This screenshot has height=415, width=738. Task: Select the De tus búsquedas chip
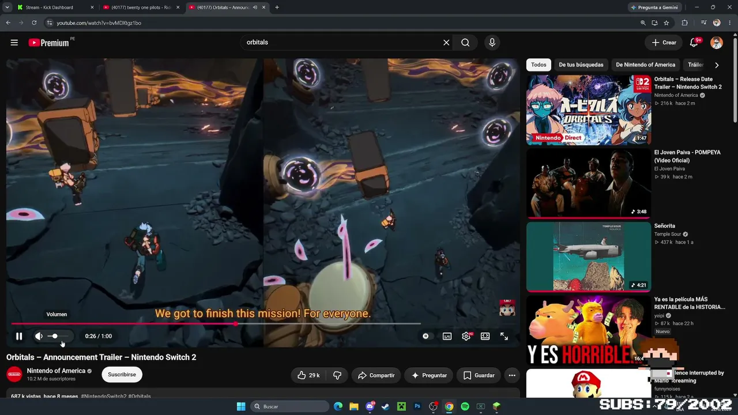click(581, 65)
